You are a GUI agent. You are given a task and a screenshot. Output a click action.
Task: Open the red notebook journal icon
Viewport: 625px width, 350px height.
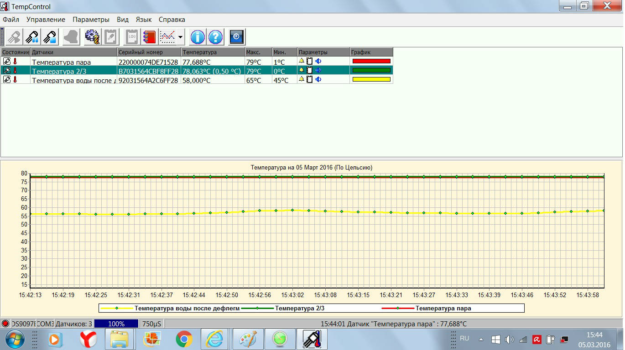pyautogui.click(x=149, y=37)
